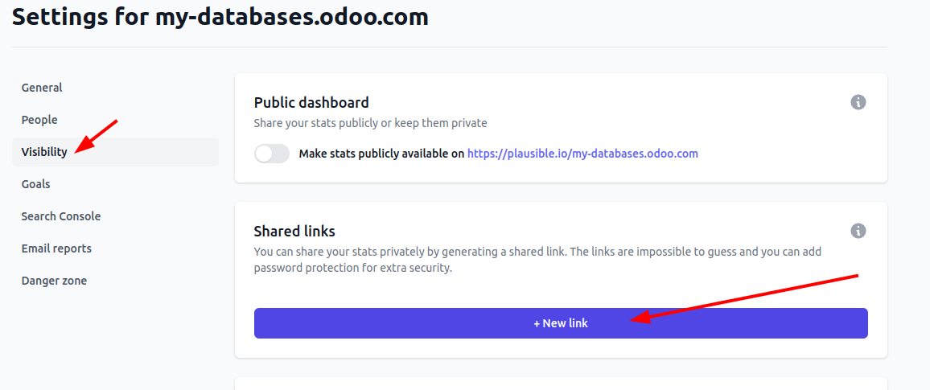Open the Email reports section

click(56, 248)
